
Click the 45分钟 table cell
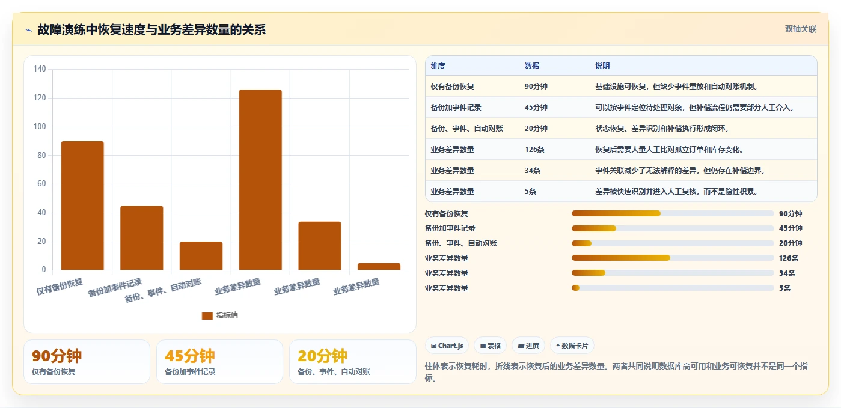(x=536, y=108)
